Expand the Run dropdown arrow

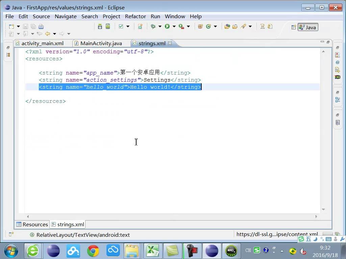pyautogui.click(x=174, y=27)
